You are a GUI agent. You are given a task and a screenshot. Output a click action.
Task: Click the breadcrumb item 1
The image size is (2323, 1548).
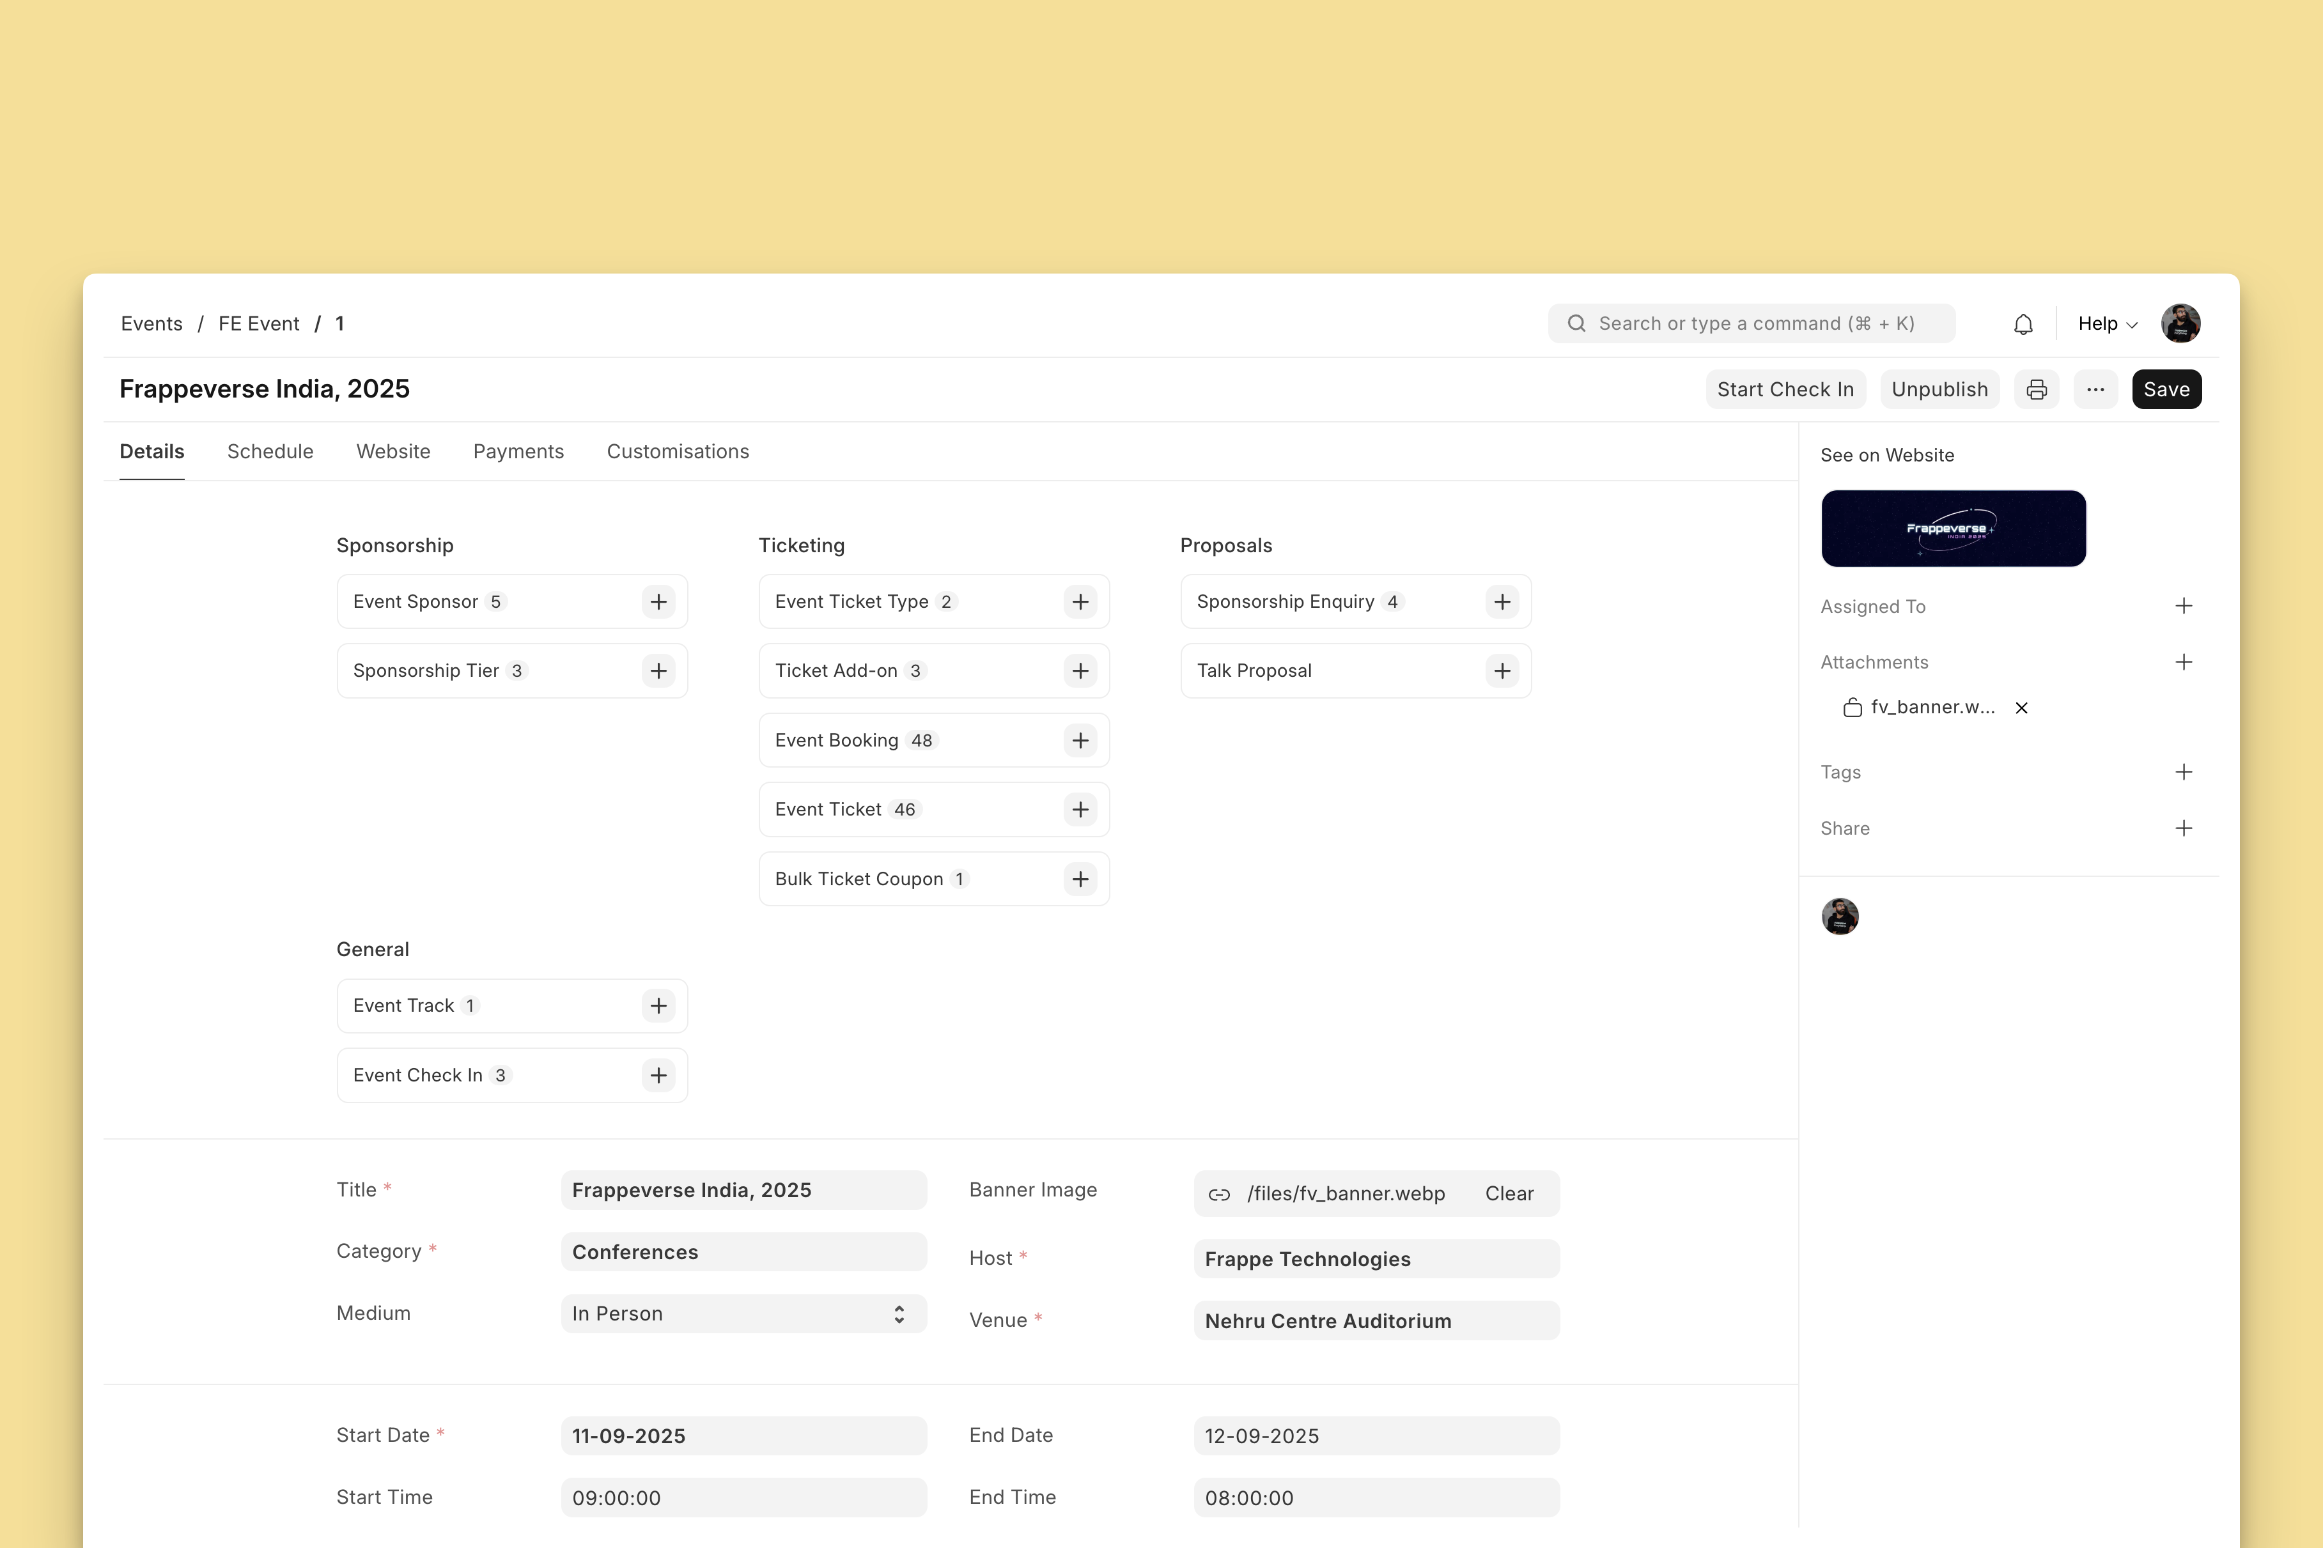[339, 324]
